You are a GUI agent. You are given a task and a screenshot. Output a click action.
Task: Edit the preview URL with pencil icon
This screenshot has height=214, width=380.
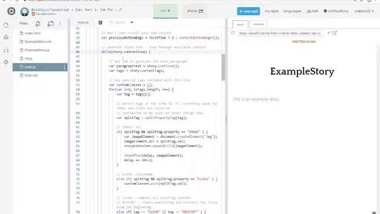click(x=329, y=33)
